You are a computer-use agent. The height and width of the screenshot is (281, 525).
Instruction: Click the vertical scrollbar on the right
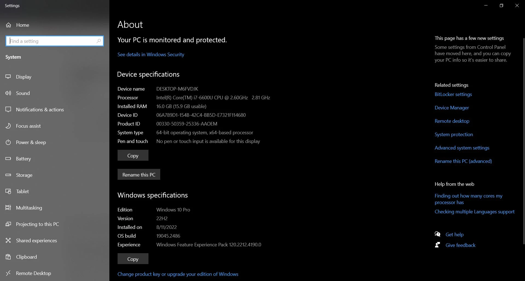pyautogui.click(x=524, y=140)
